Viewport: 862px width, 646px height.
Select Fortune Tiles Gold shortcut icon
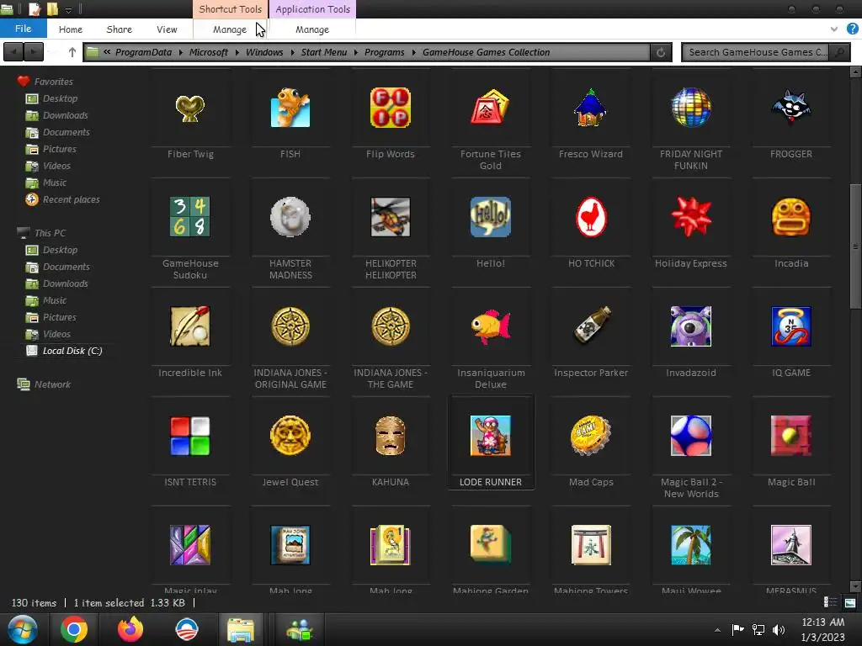(x=491, y=108)
